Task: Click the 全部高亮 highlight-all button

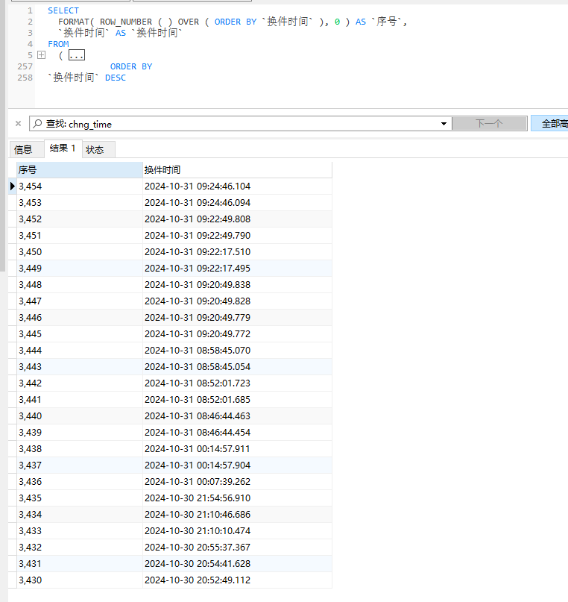Action: tap(552, 124)
